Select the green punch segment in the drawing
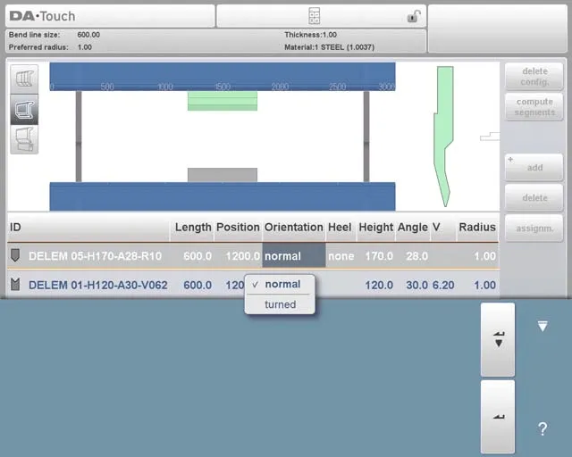This screenshot has height=457, width=572. point(222,101)
